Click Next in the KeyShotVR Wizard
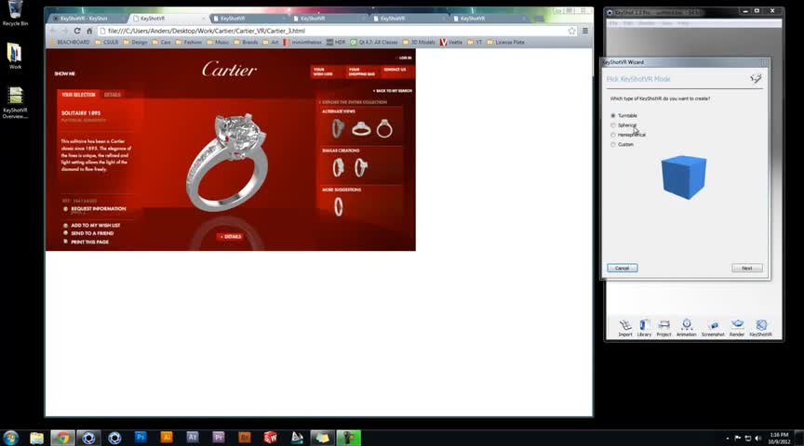 (747, 269)
